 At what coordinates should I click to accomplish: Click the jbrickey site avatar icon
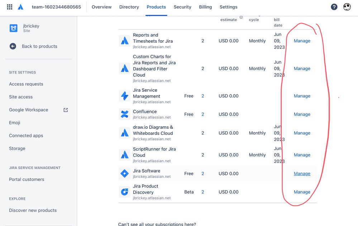[x=14, y=28]
